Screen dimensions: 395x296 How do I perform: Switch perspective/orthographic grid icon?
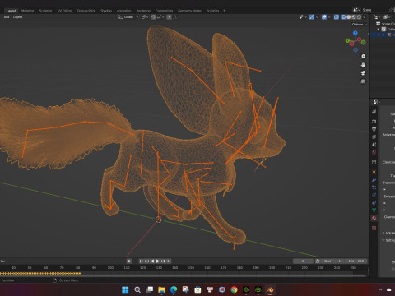[x=363, y=81]
